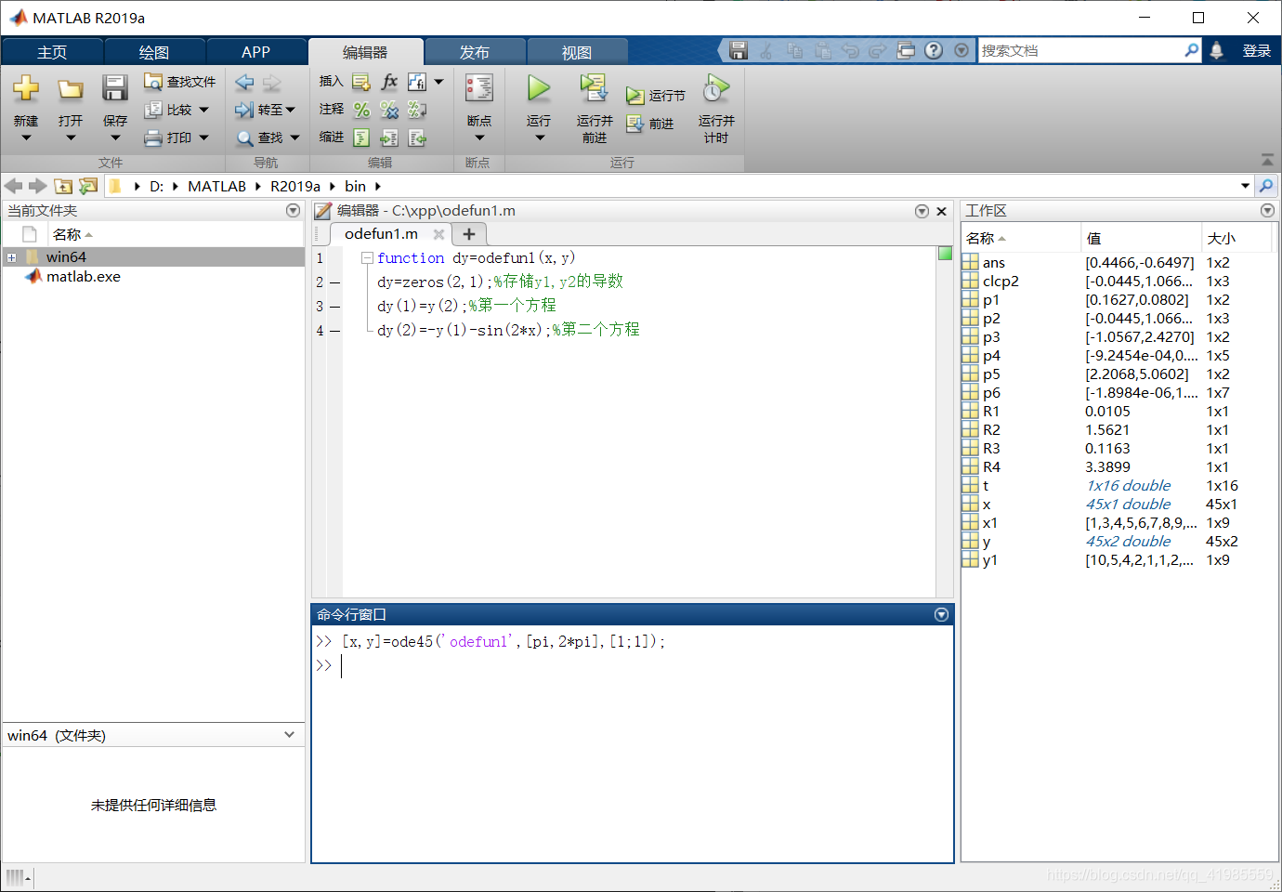Expand the win64 folder tree node
The height and width of the screenshot is (892, 1282).
pos(11,257)
